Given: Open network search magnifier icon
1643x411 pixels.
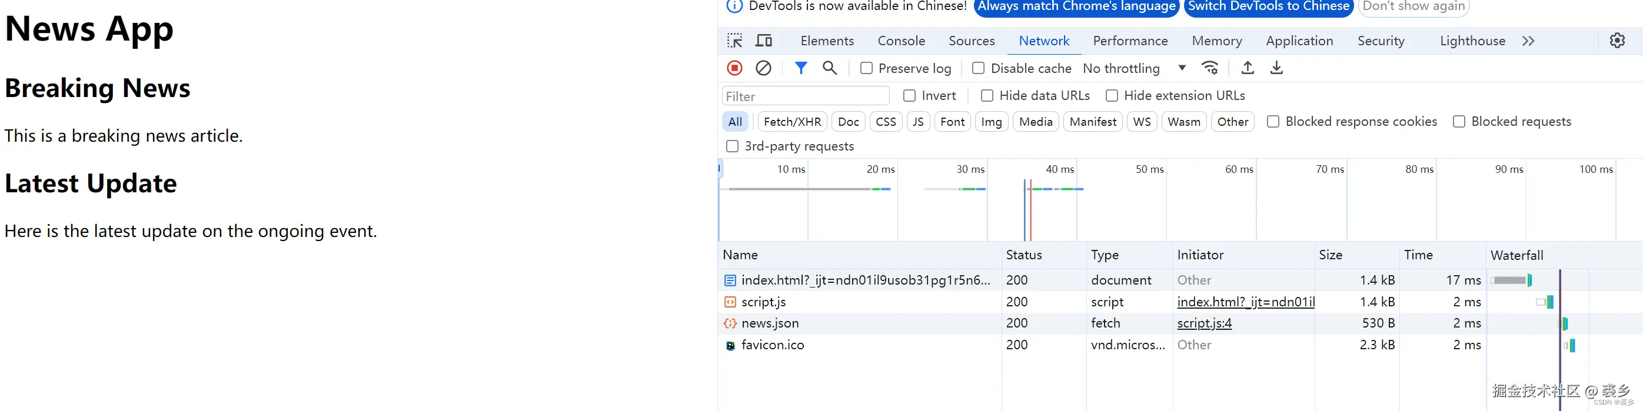Looking at the screenshot, I should pos(830,68).
